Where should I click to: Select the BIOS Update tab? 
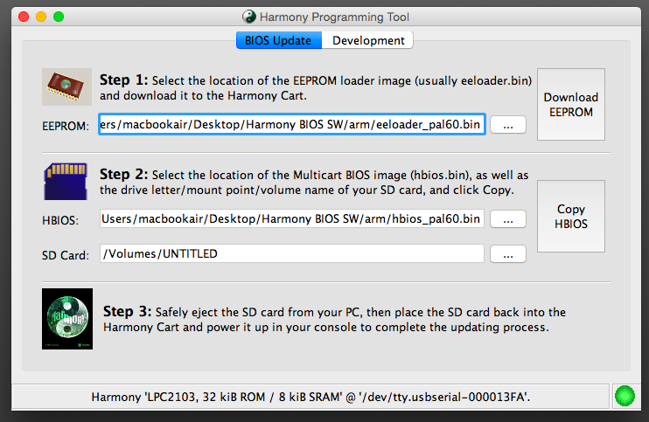coord(278,40)
